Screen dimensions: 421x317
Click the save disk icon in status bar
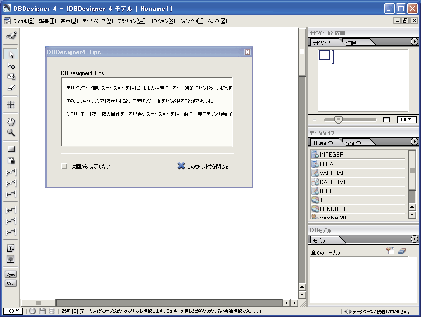42,311
